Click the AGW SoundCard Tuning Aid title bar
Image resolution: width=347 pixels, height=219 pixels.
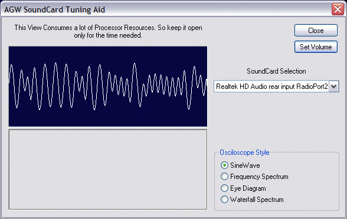(166, 9)
